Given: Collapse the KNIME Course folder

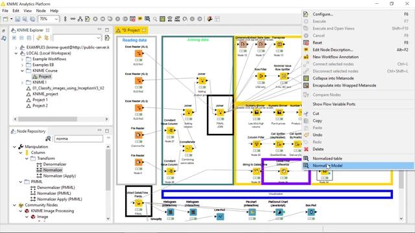Looking at the screenshot, I should click(x=22, y=71).
